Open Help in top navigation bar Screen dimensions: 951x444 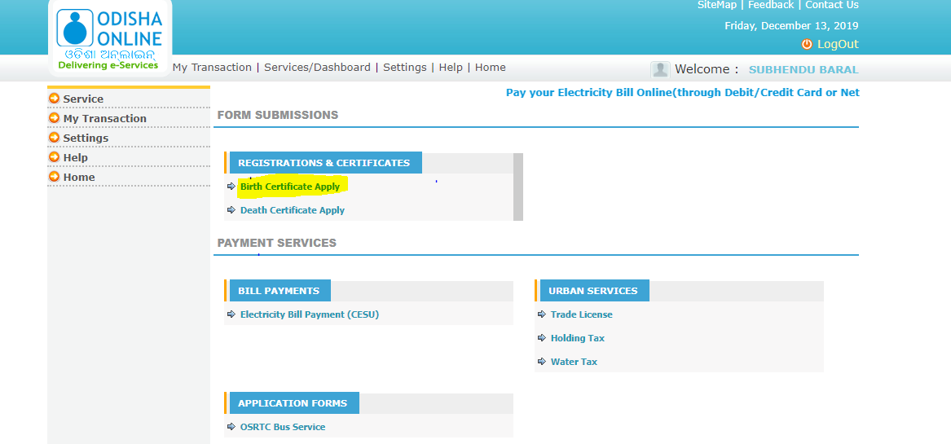pyautogui.click(x=451, y=68)
